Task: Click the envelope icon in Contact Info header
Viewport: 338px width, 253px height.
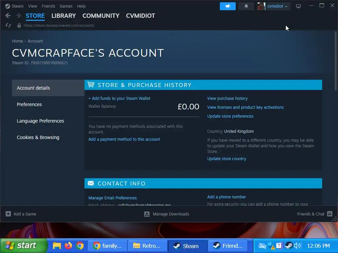Action: click(x=91, y=183)
